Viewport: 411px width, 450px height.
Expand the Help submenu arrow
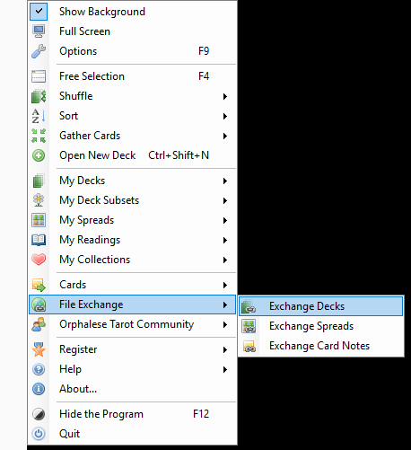(x=225, y=369)
